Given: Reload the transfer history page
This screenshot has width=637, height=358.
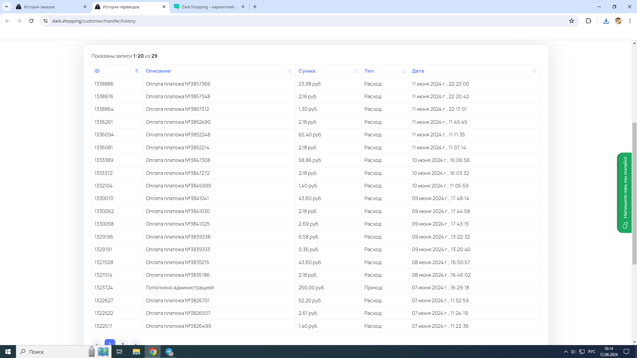Looking at the screenshot, I should pyautogui.click(x=31, y=21).
